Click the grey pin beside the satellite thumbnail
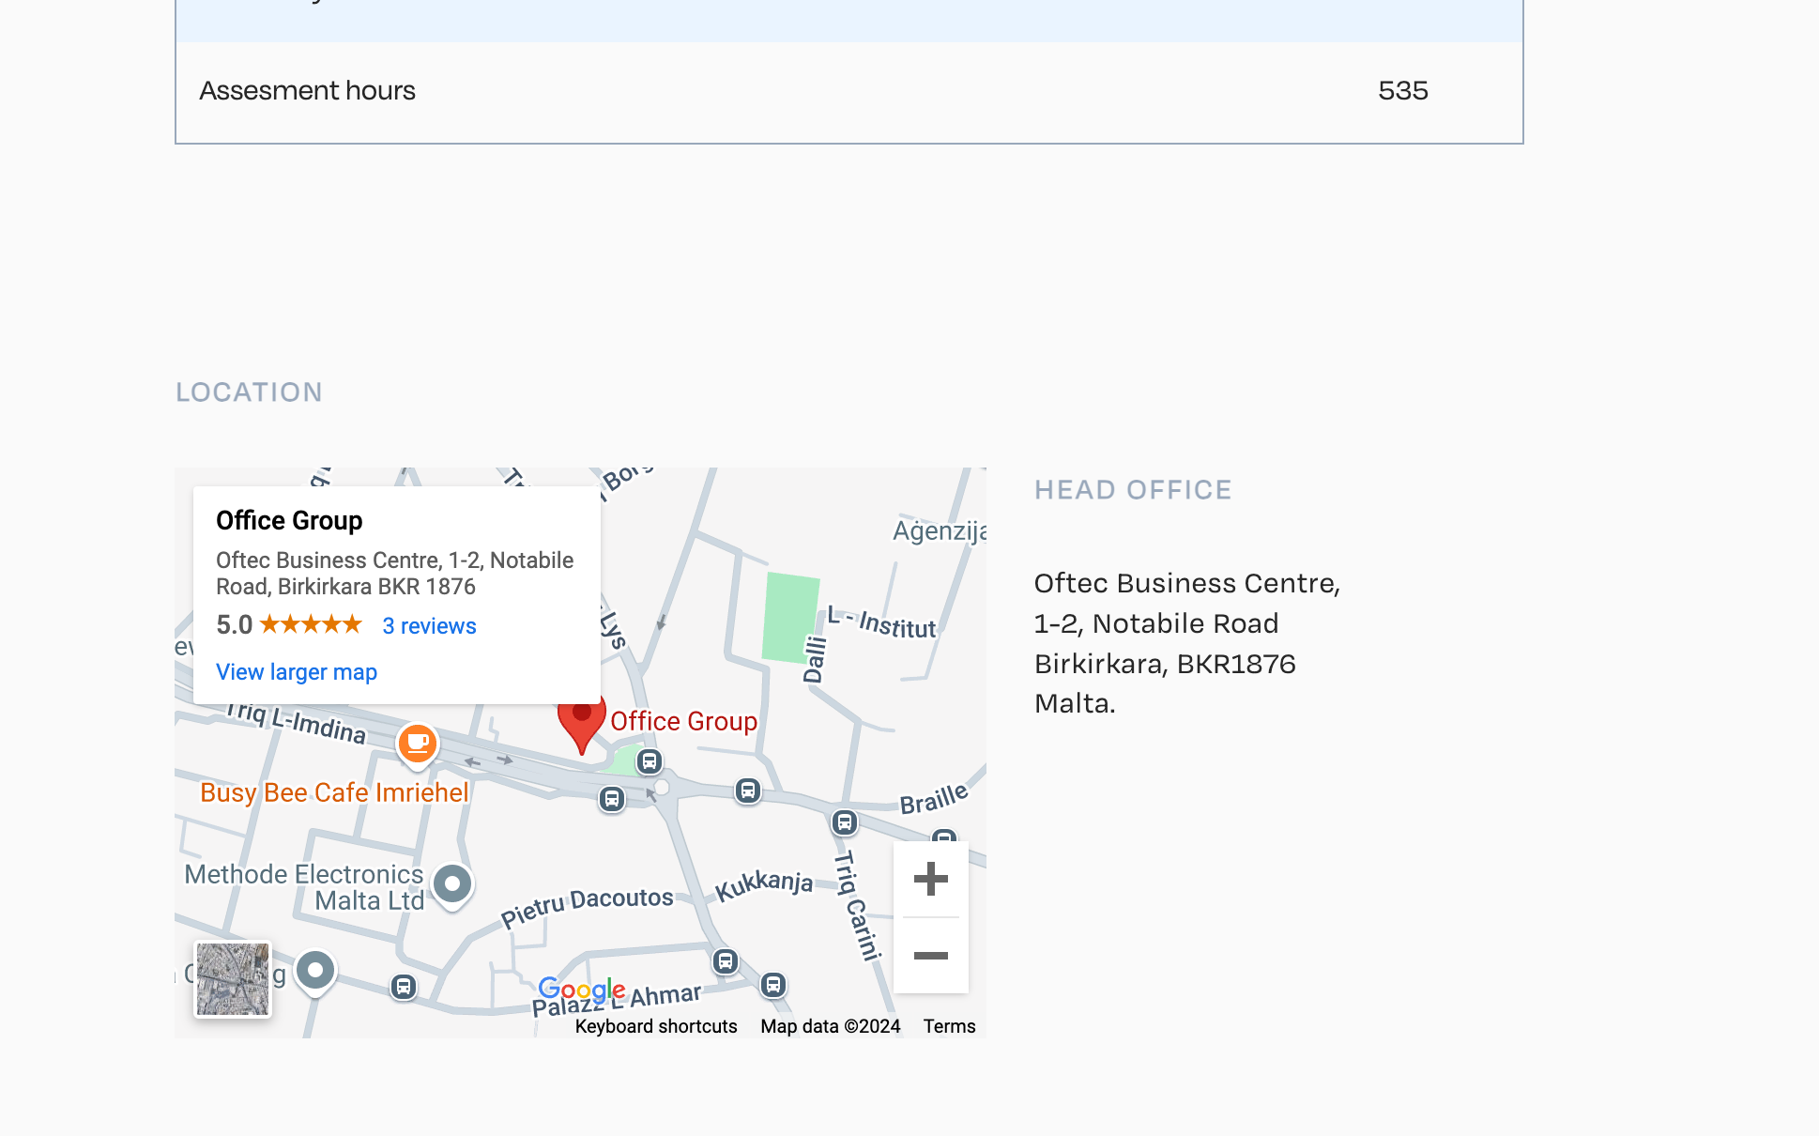Image resolution: width=1819 pixels, height=1136 pixels. tap(315, 972)
